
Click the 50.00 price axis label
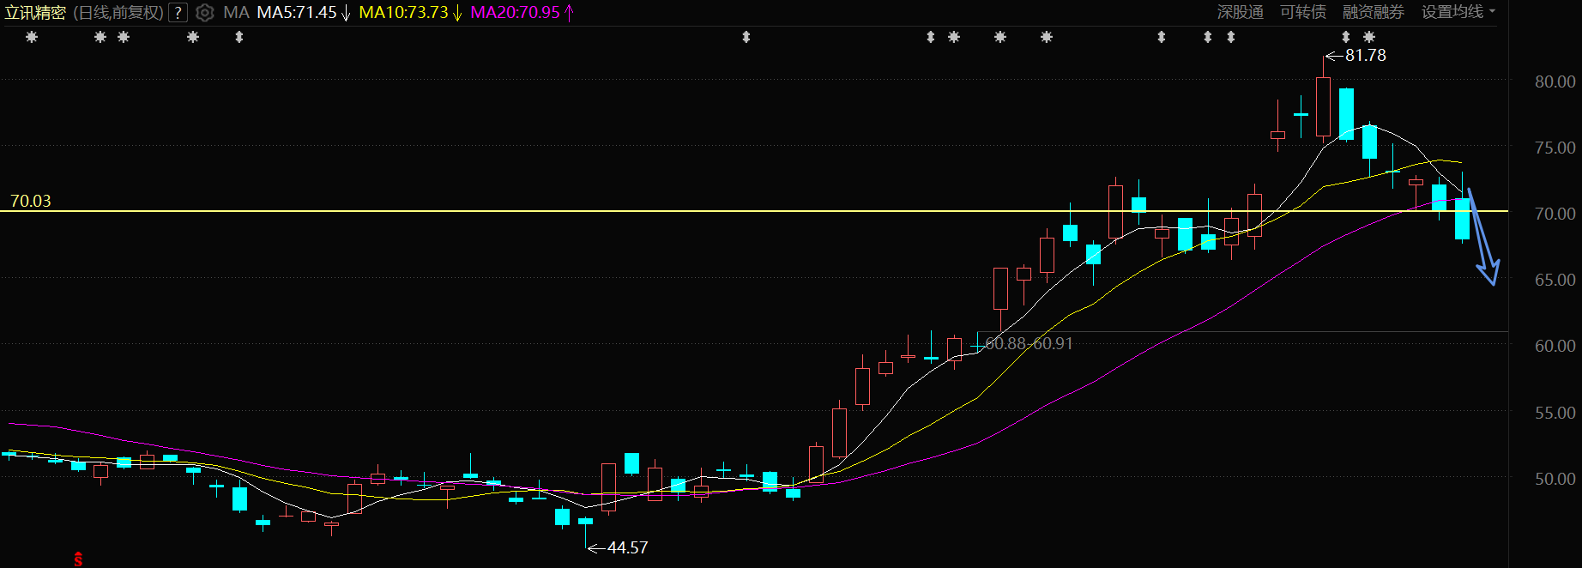pyautogui.click(x=1555, y=479)
